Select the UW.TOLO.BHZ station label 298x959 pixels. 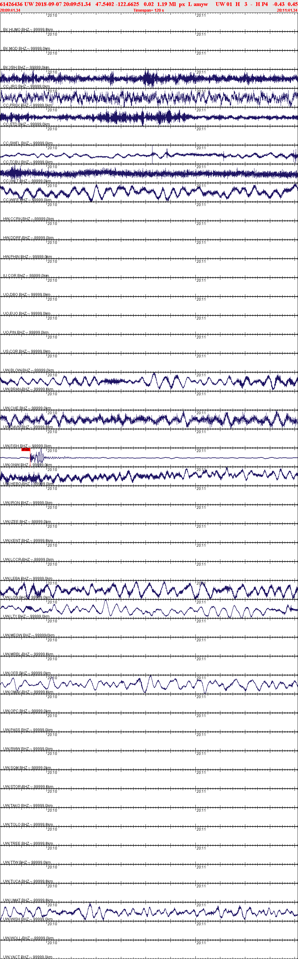point(28,824)
